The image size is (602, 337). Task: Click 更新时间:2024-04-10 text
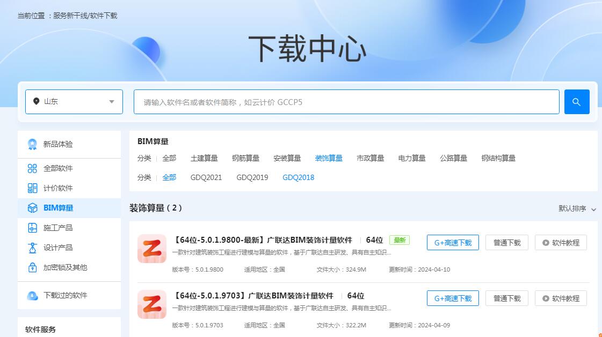click(x=419, y=269)
